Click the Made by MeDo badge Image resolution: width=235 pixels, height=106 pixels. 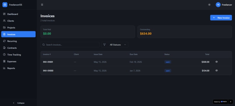[x=220, y=102]
